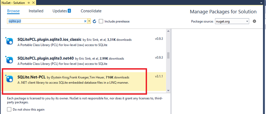Refresh the package search results
266x114 pixels.
click(95, 21)
